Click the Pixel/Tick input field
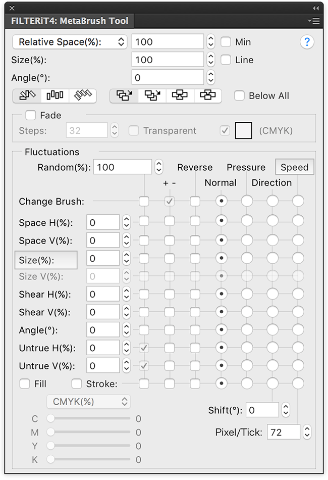Screen dimensions: 328x480 click(284, 432)
